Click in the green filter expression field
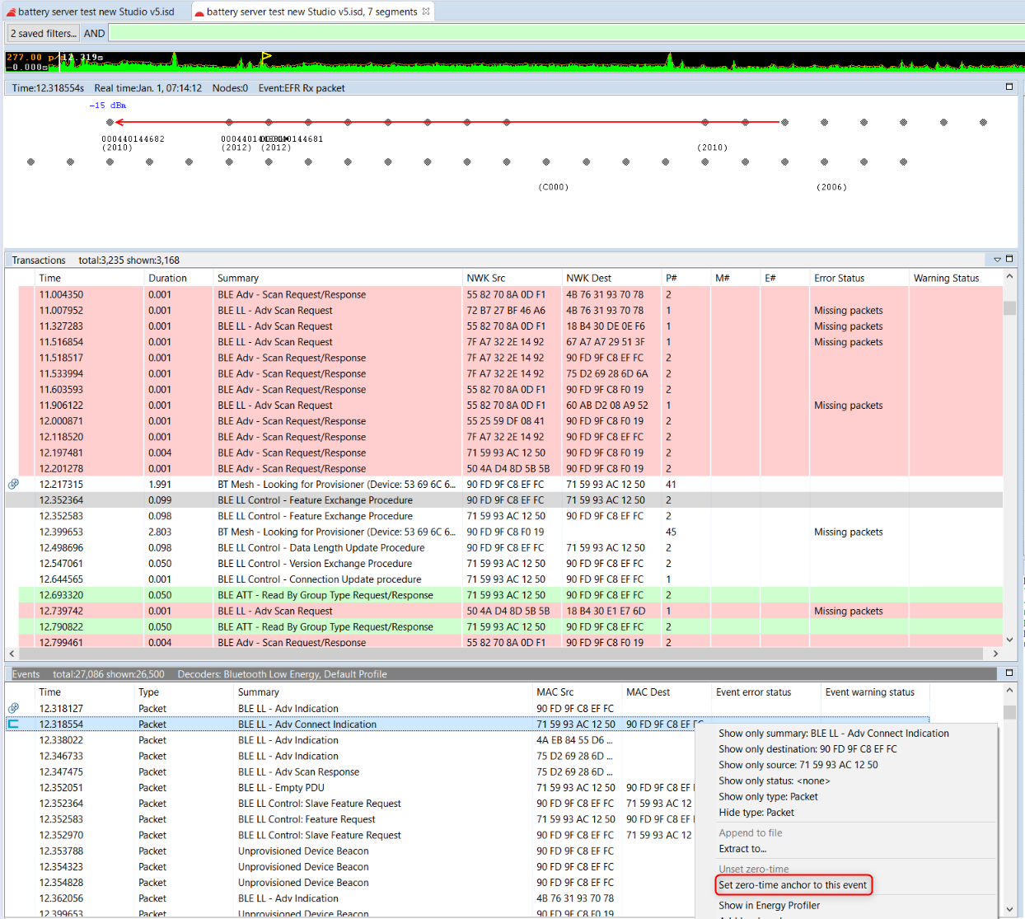Viewport: 1025px width, 919px height. (x=560, y=33)
